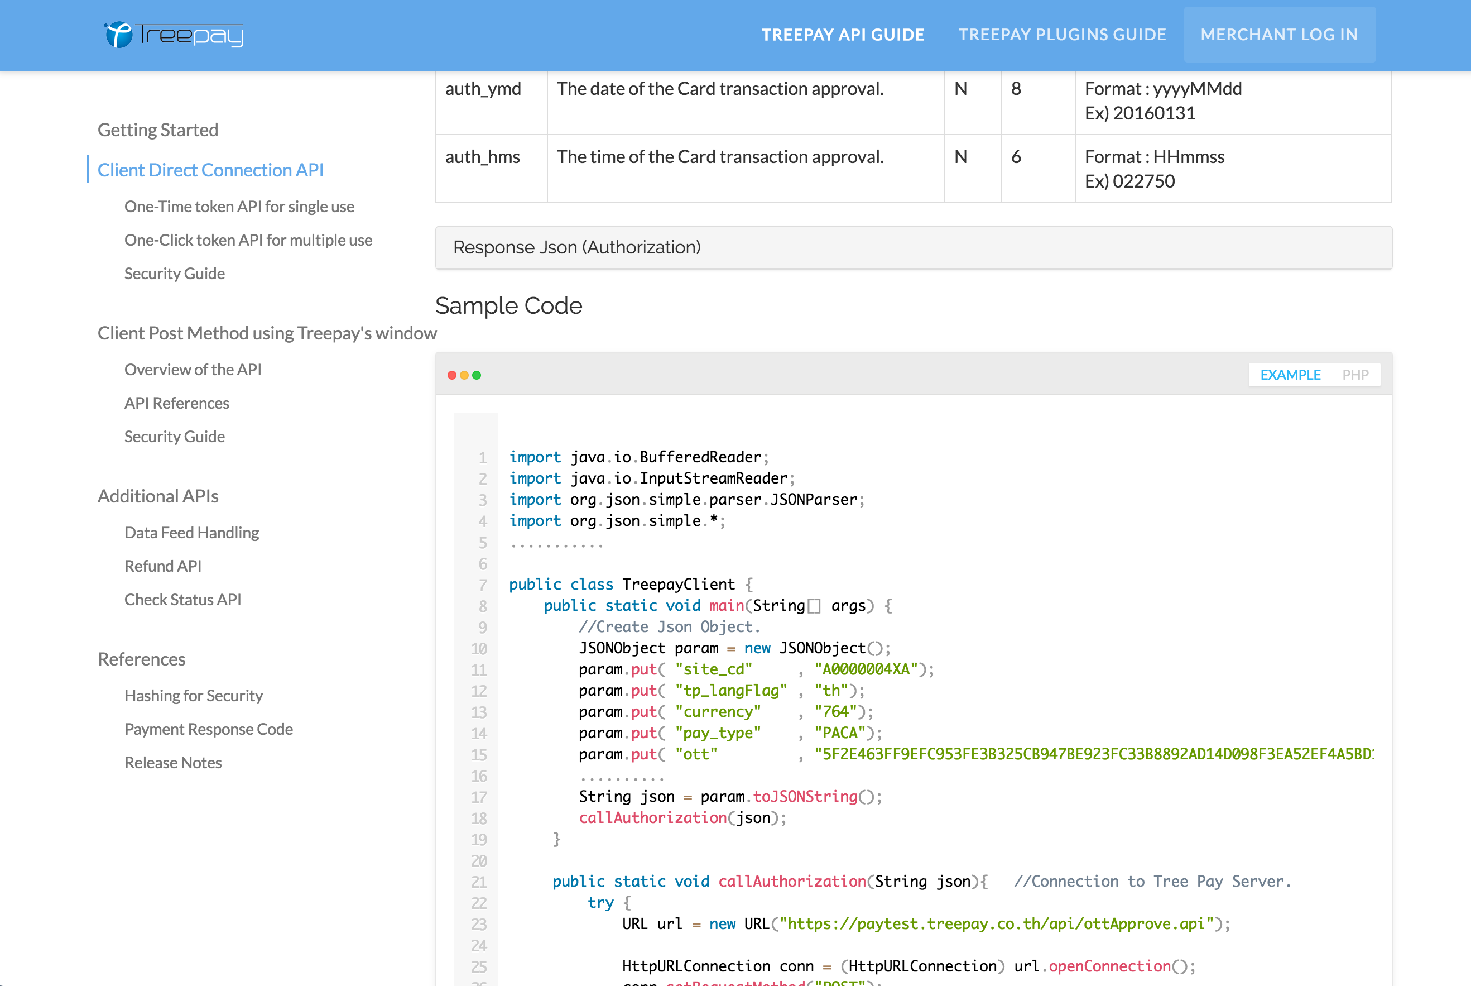Click the 'Format : HHmmss' cell text
Image resolution: width=1471 pixels, height=986 pixels.
pyautogui.click(x=1154, y=156)
